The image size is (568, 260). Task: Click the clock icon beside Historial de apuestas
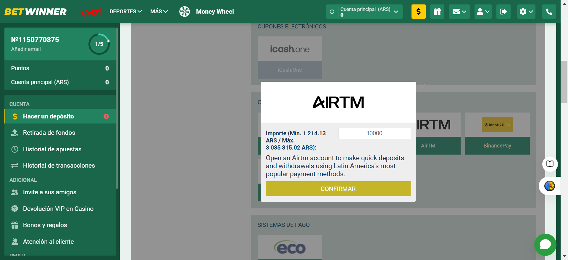(15, 149)
